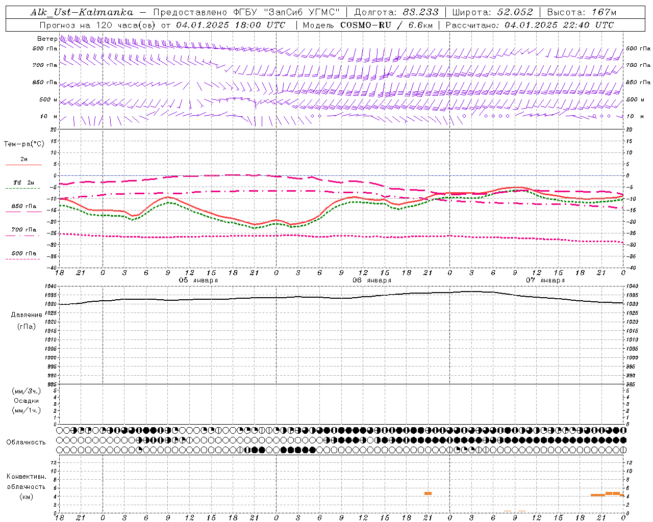Click the Облачность cloud cover label

click(26, 442)
